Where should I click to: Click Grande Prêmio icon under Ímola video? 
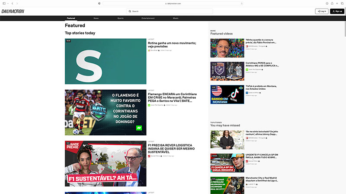point(247,161)
